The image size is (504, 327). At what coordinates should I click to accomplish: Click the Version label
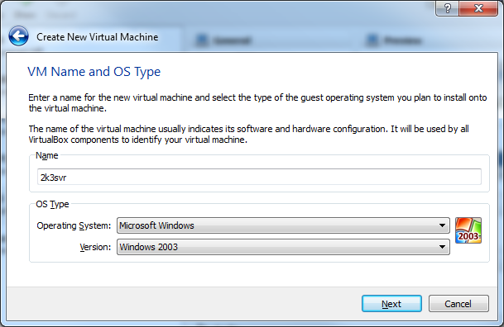point(95,247)
